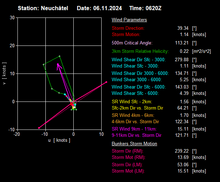Select 'Storm Mot (LM):' label
The image size is (220, 182).
[128, 171]
